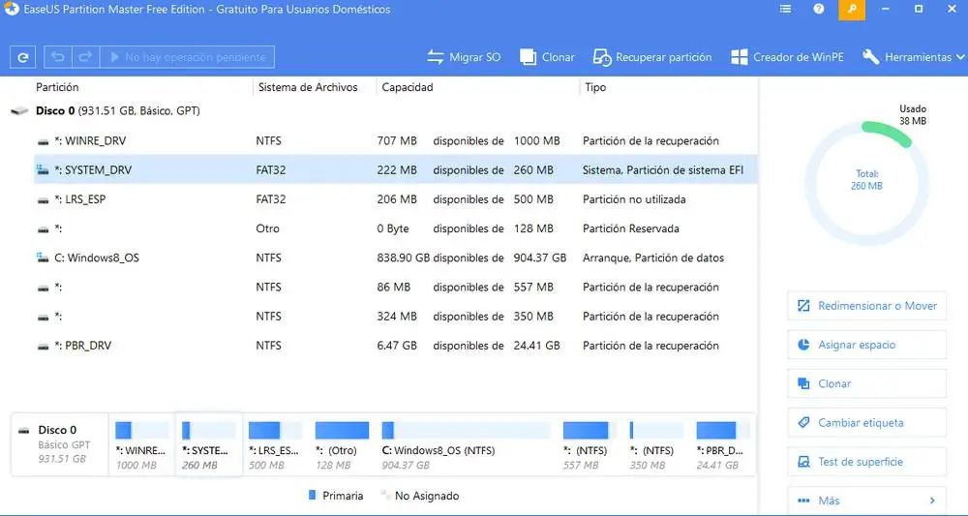This screenshot has height=516, width=968.
Task: Click 'Partición no utilizada' type text
Action: (634, 199)
